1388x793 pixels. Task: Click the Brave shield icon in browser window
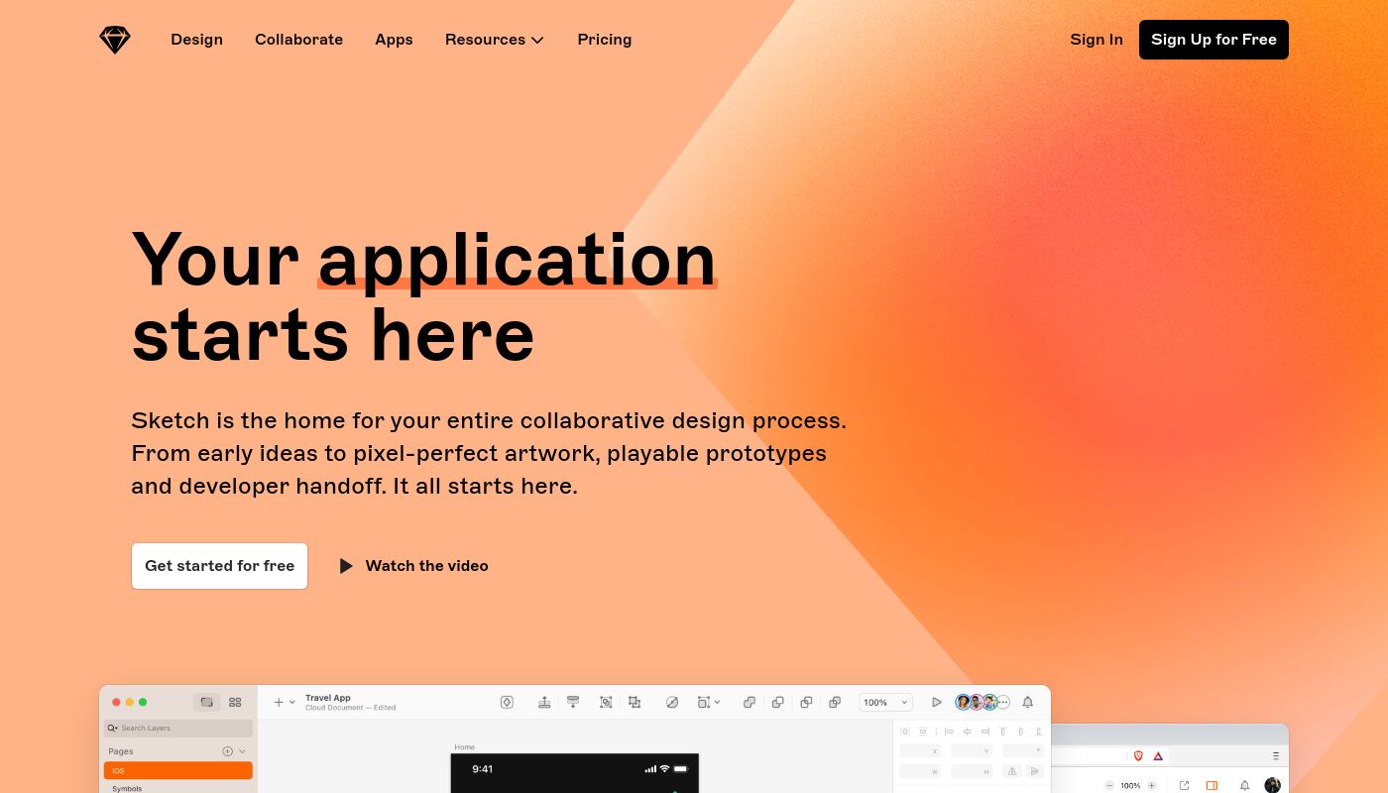(x=1138, y=755)
